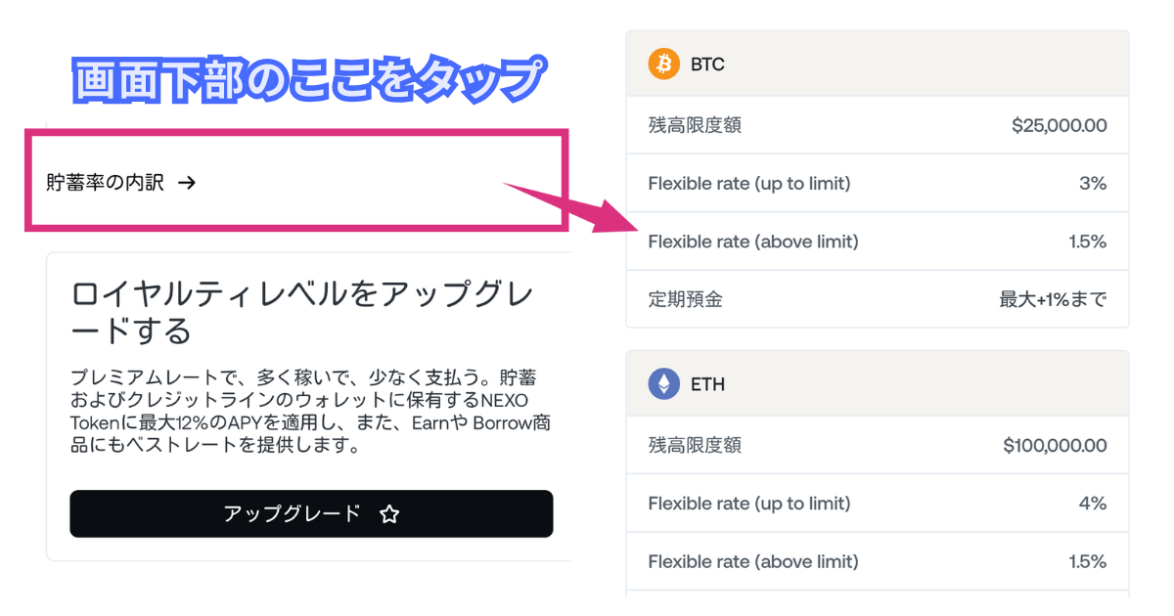Select the BTC card header label
This screenshot has height=616, width=1174.
point(707,65)
